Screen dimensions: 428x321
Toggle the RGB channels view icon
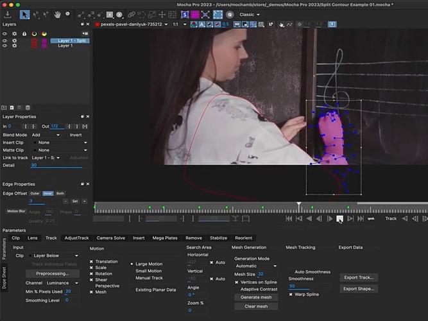pyautogui.click(x=194, y=24)
